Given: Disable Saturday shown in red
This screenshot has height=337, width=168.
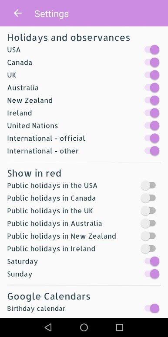Looking at the screenshot, I should [152, 261].
